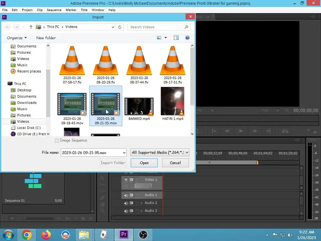
Task: Click Videos in the breadcrumb path
Action: [71, 27]
